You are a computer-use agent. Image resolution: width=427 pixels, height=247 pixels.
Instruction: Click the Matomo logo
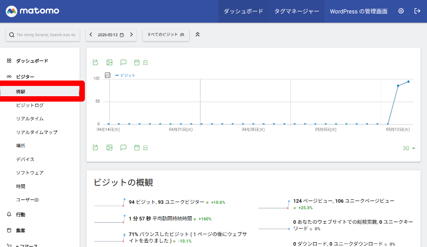pyautogui.click(x=32, y=11)
